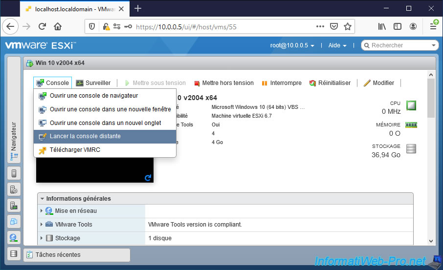The image size is (443, 270).
Task: Expand the Stockage row
Action: 41,238
